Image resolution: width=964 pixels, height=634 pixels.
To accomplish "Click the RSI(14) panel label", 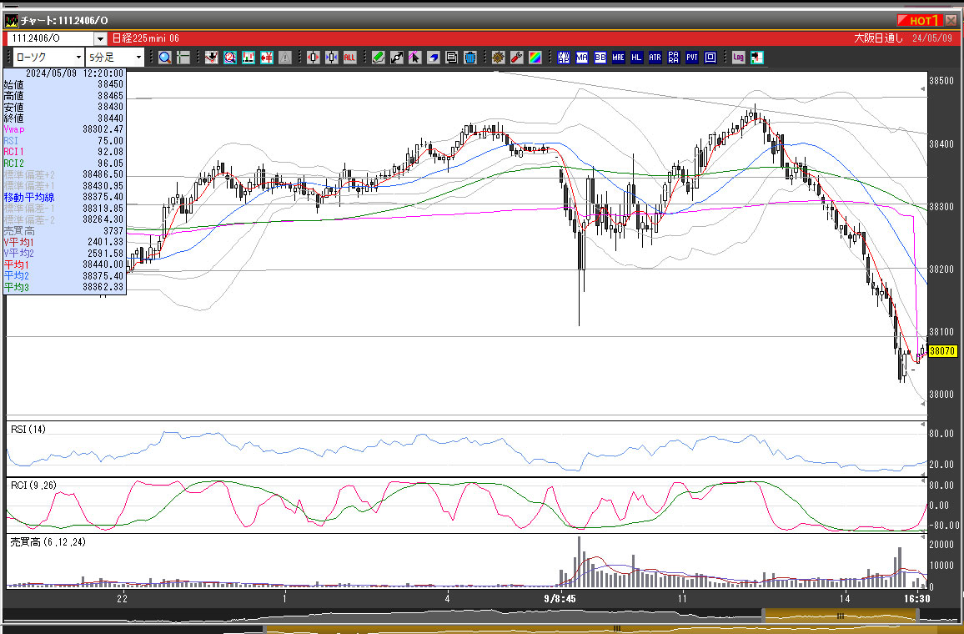I will click(x=28, y=430).
